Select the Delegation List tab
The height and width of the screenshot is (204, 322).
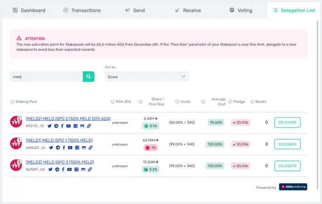(x=293, y=10)
